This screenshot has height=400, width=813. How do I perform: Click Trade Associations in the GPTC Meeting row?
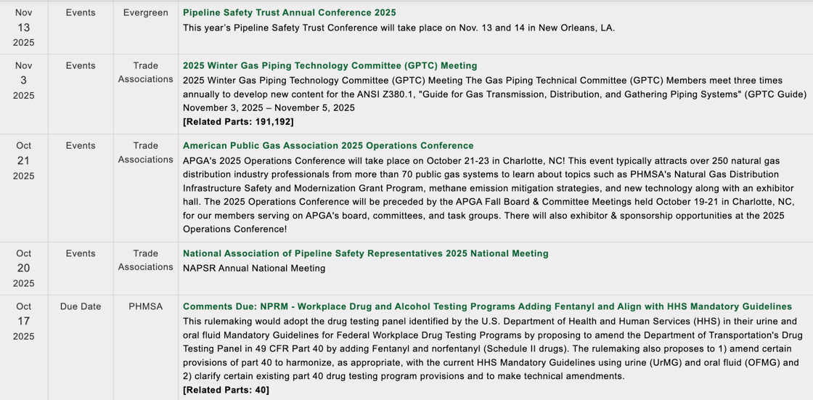(145, 73)
